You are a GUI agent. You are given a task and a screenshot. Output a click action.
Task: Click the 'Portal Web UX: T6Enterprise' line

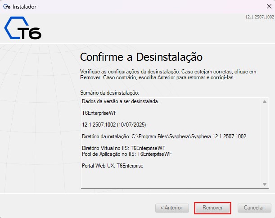click(x=113, y=166)
